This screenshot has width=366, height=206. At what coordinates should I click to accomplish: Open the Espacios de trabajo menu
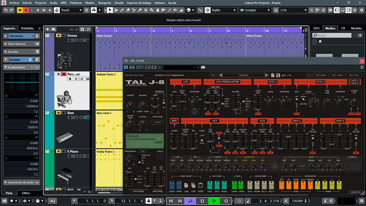click(x=139, y=3)
